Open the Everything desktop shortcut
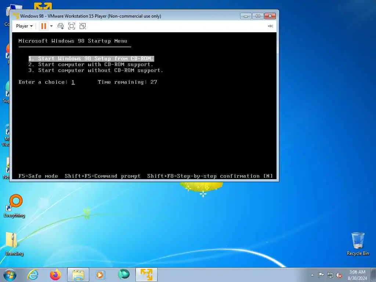This screenshot has width=376, height=282. [14, 206]
